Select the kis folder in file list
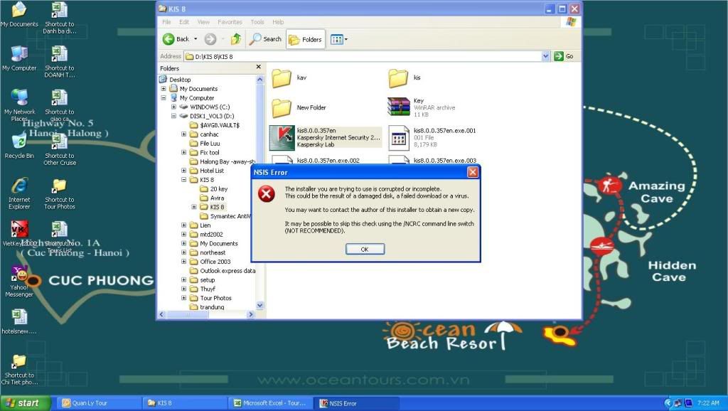This screenshot has height=411, width=728. click(398, 78)
